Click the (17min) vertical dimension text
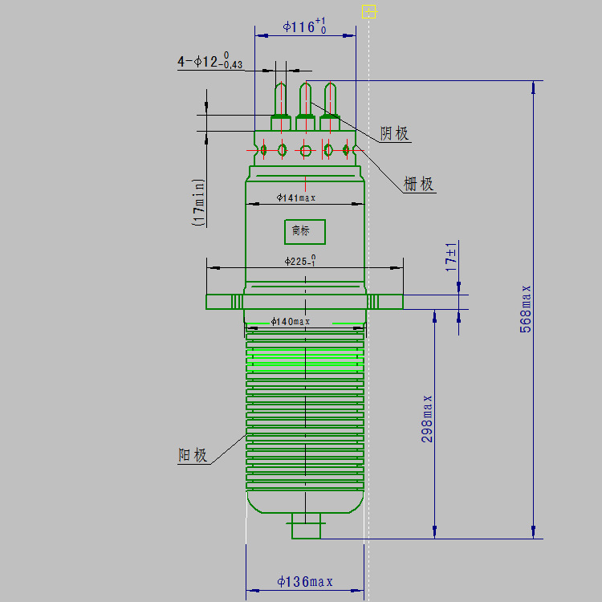This screenshot has width=602, height=602. tap(198, 202)
